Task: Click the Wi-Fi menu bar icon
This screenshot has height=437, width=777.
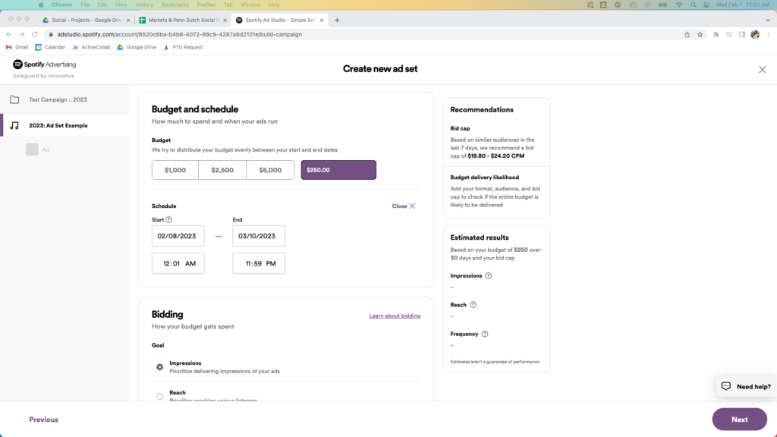Action: pyautogui.click(x=679, y=5)
